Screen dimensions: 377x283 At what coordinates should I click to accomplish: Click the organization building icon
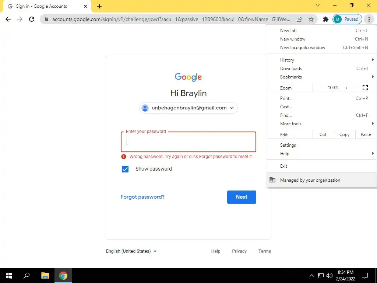pos(272,180)
